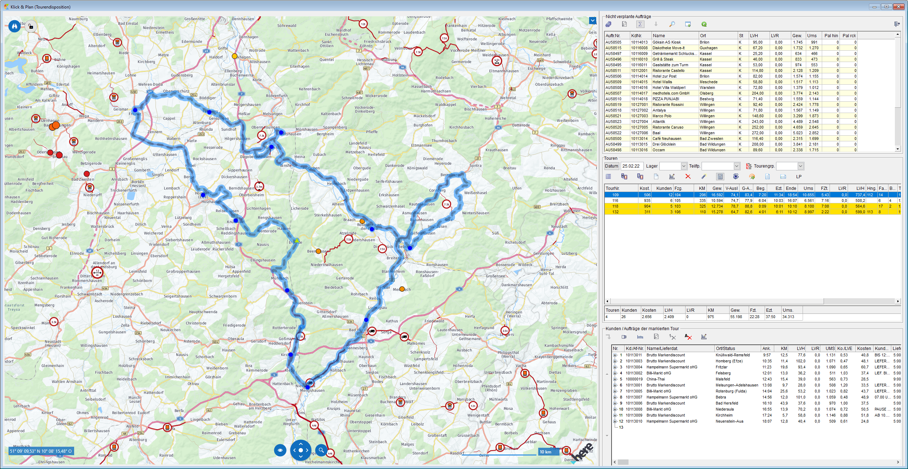Click the 1X remove-stop icon
The width and height of the screenshot is (908, 469).
(x=672, y=337)
